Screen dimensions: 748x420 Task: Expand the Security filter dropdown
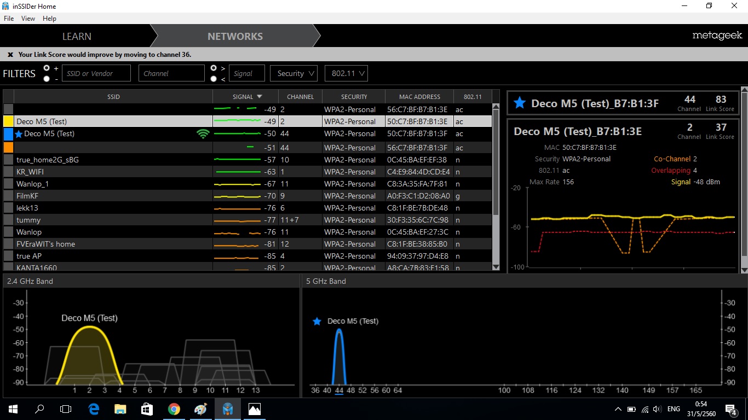[294, 73]
